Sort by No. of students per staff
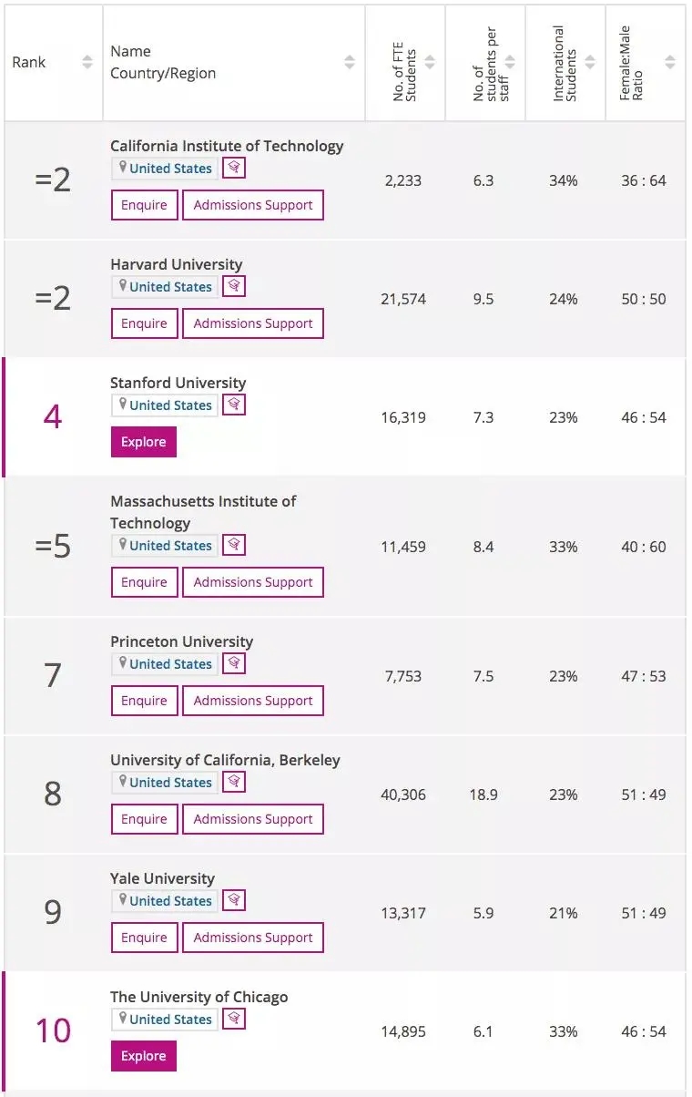692x1097 pixels. pyautogui.click(x=510, y=63)
